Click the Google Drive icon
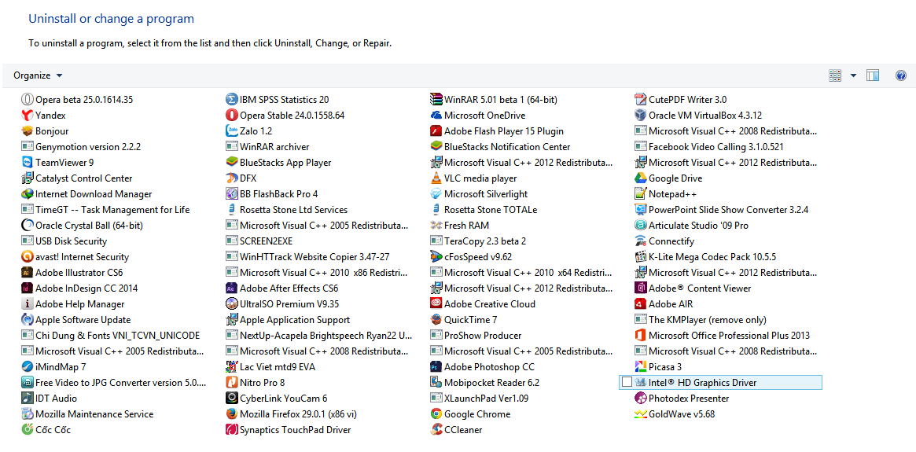The height and width of the screenshot is (452, 916). (x=640, y=178)
